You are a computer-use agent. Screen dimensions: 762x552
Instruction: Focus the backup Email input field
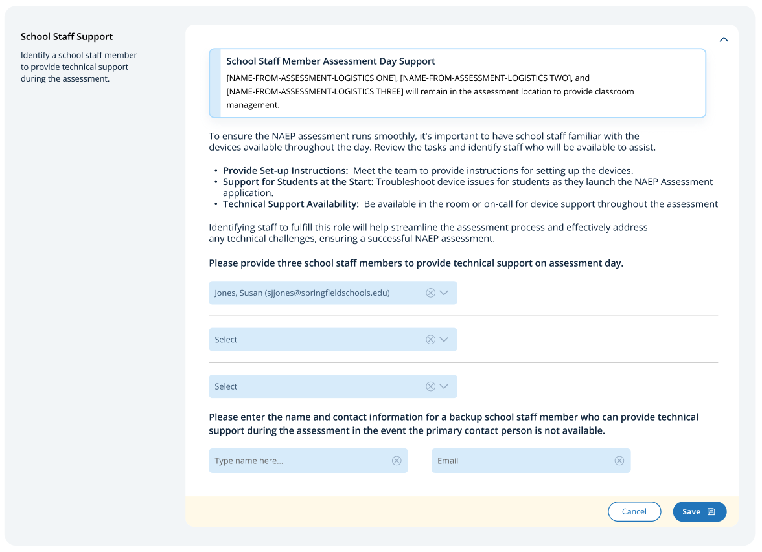[522, 461]
